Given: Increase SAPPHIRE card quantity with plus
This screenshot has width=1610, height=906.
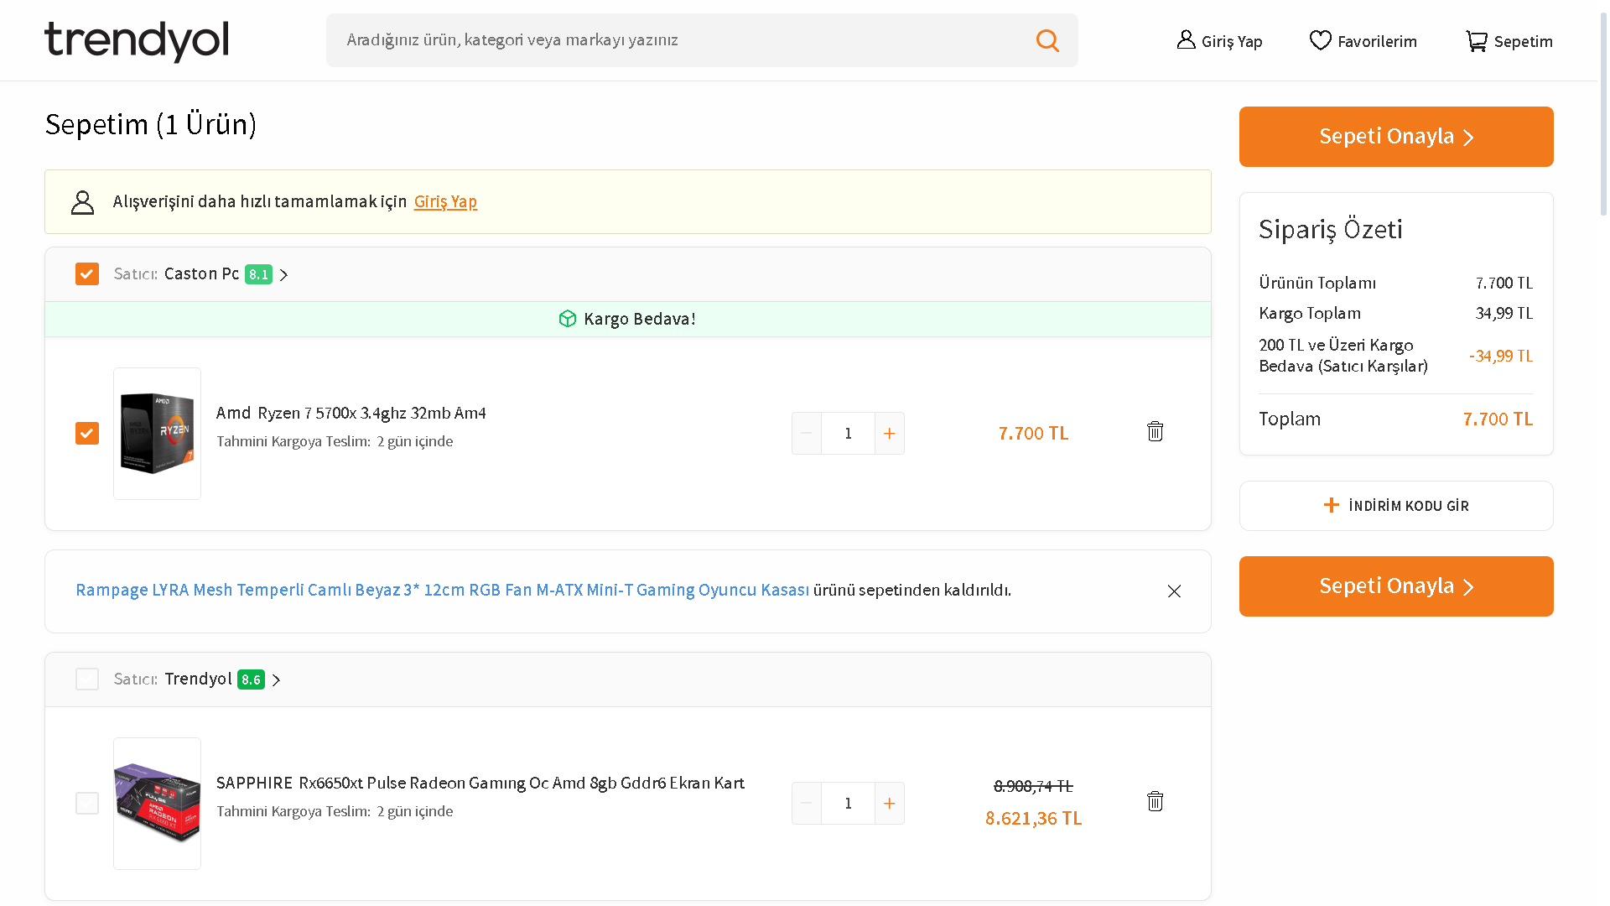Looking at the screenshot, I should tap(889, 804).
